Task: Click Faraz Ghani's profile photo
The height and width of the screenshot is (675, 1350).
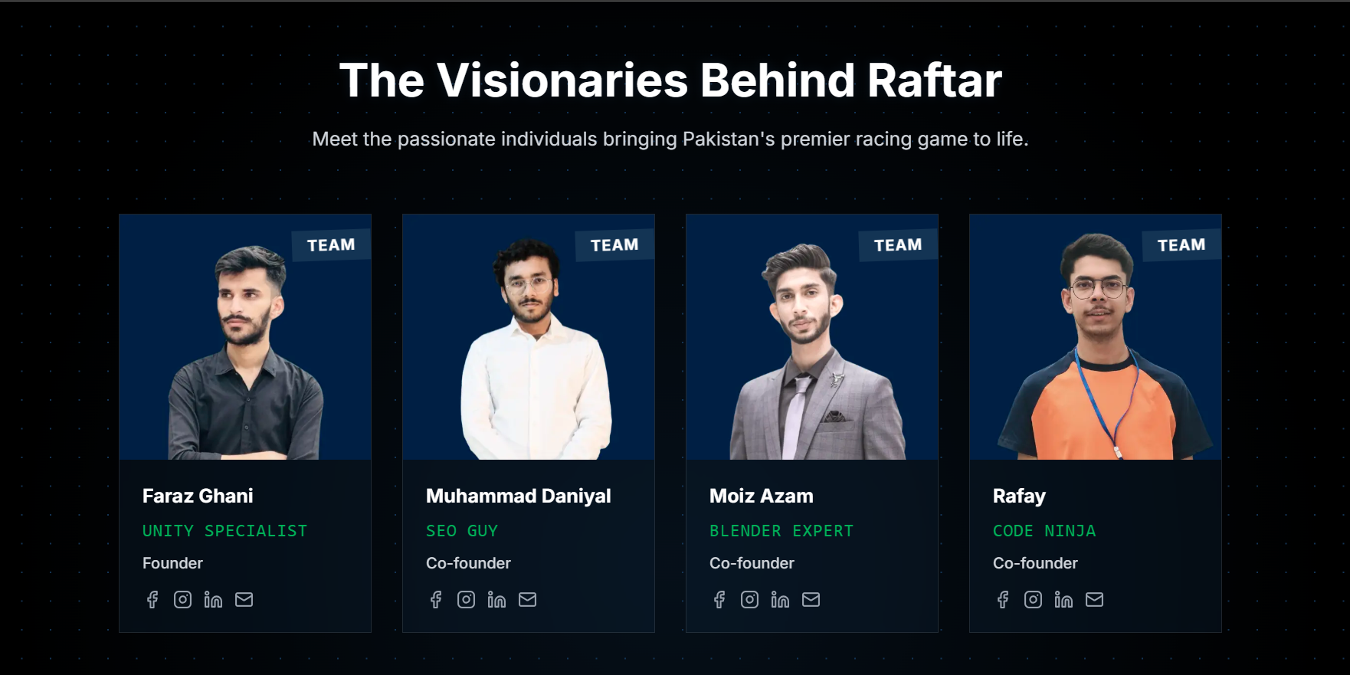Action: [245, 352]
